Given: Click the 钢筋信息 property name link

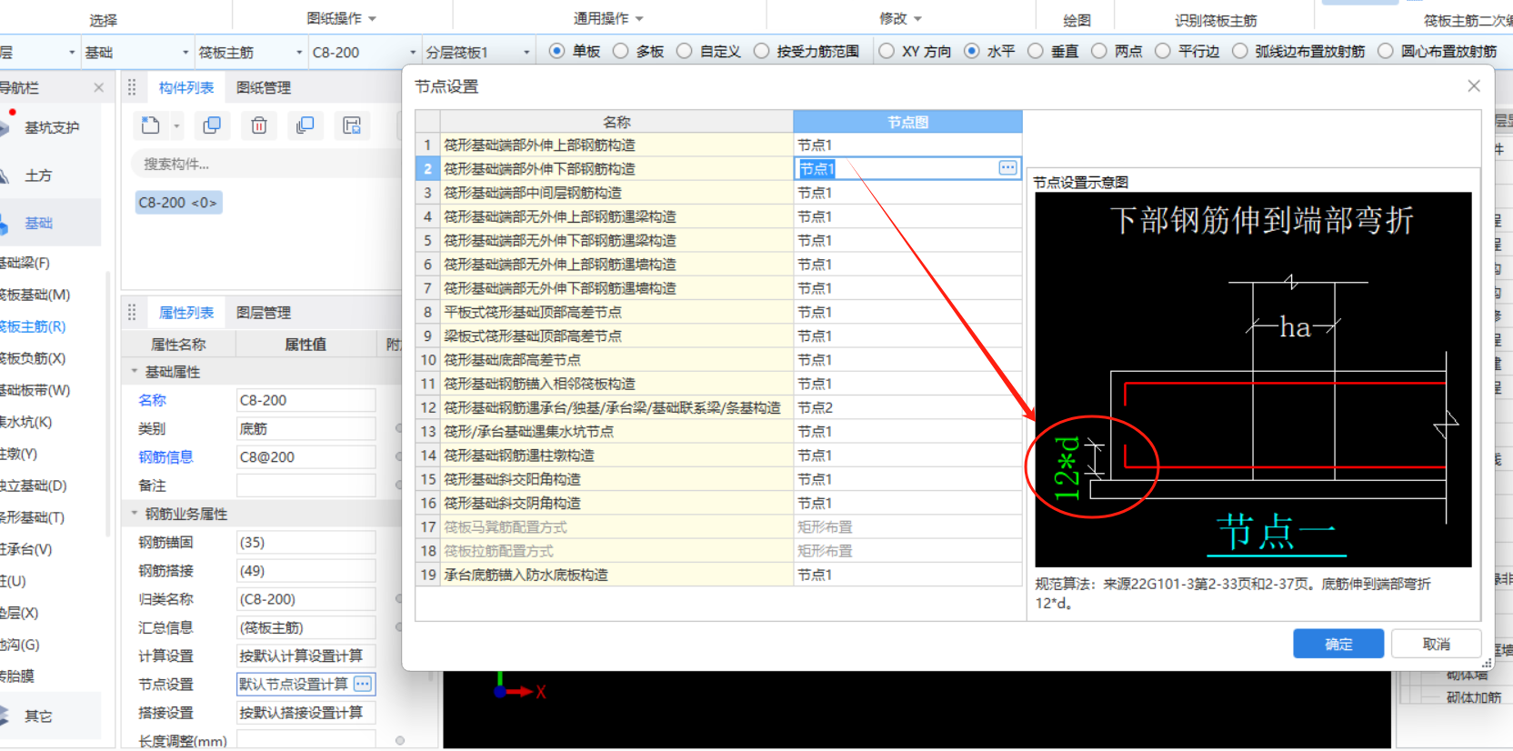Looking at the screenshot, I should pos(165,456).
